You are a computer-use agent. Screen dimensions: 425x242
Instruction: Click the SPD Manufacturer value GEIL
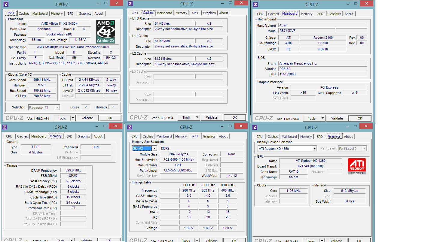pos(179,165)
